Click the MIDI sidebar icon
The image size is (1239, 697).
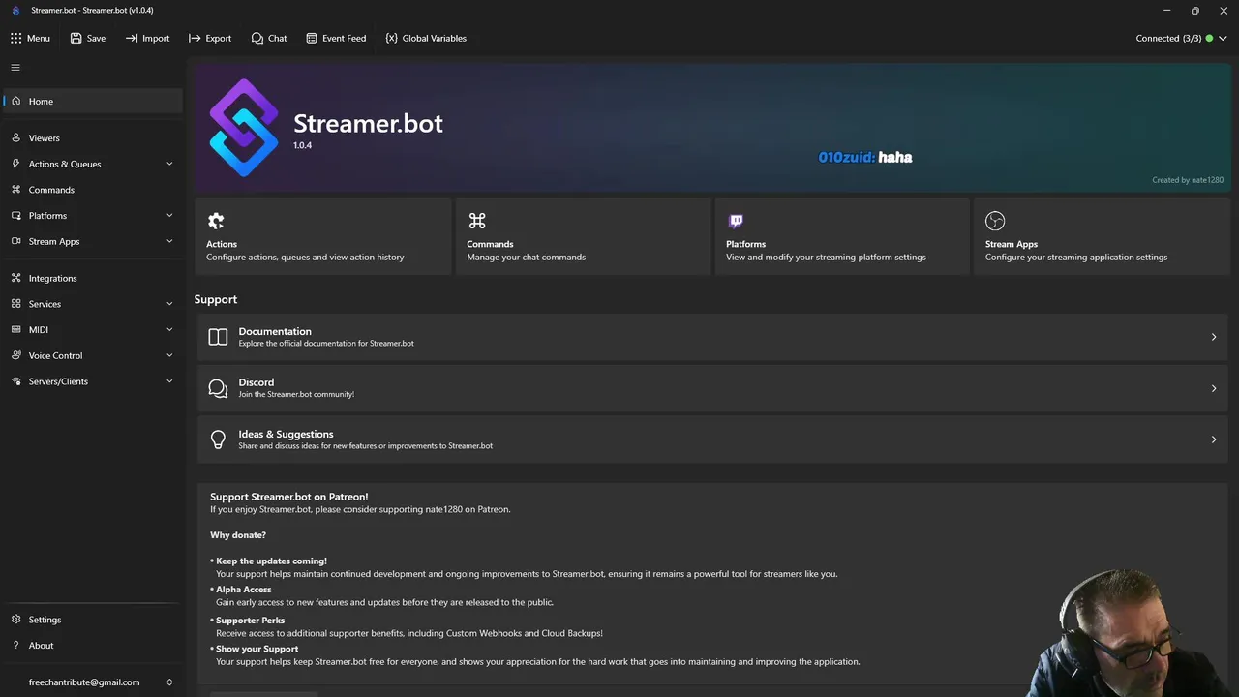15,329
